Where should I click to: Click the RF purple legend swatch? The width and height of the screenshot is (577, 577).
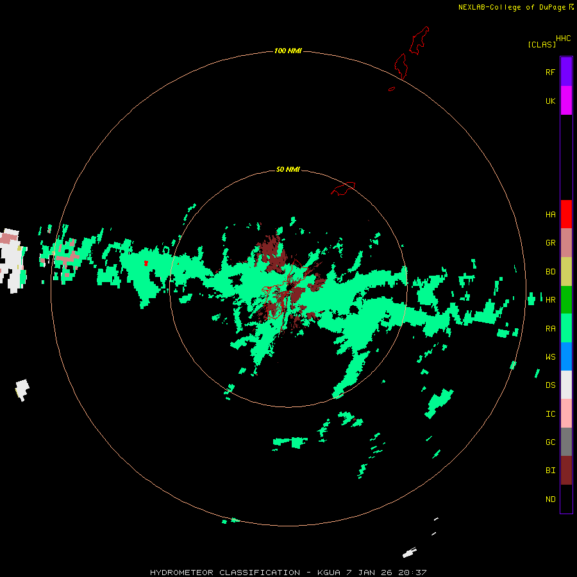(x=566, y=72)
